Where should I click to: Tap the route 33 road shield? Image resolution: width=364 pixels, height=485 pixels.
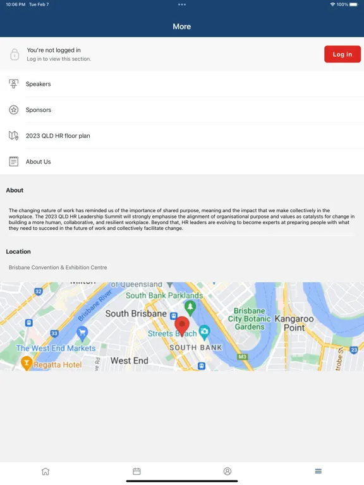(54, 333)
